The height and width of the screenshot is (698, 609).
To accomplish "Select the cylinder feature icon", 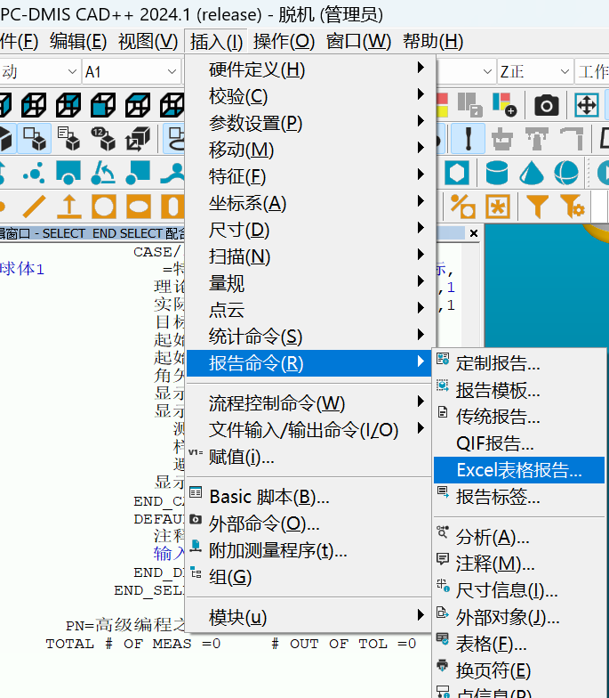I will pyautogui.click(x=497, y=173).
